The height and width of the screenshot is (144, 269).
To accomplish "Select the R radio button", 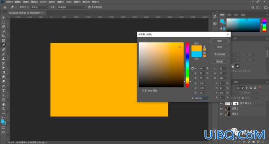I will 192,83.
